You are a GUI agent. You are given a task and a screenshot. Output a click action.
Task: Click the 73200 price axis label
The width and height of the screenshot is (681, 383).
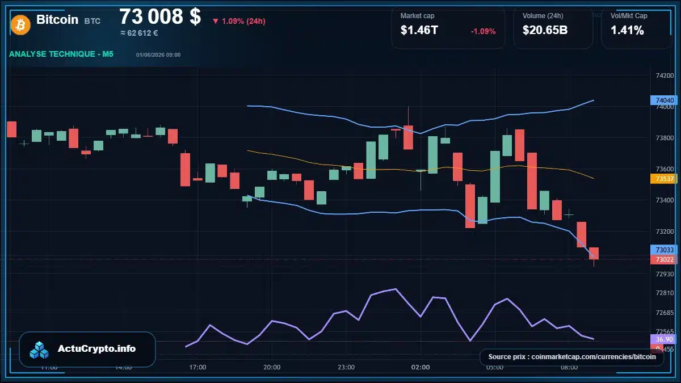[665, 232]
